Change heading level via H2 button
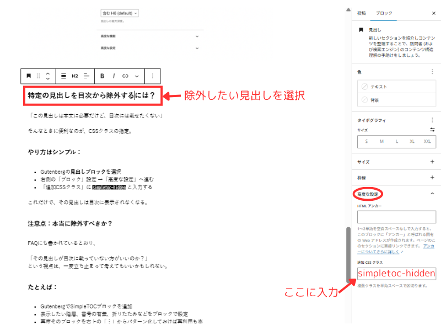This screenshot has width=441, height=331. [x=75, y=76]
